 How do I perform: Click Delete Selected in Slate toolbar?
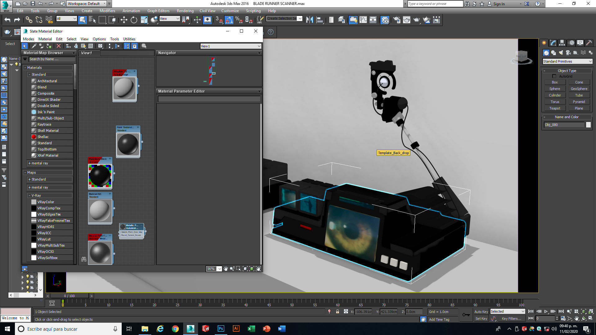(58, 46)
